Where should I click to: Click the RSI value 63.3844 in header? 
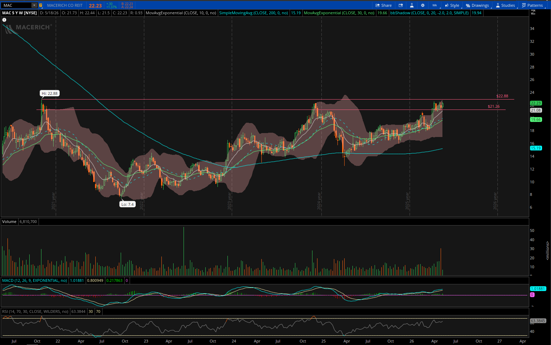pos(79,311)
